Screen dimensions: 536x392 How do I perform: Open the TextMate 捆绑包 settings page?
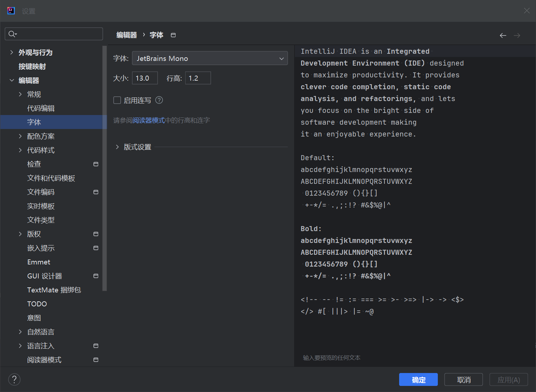click(x=54, y=290)
